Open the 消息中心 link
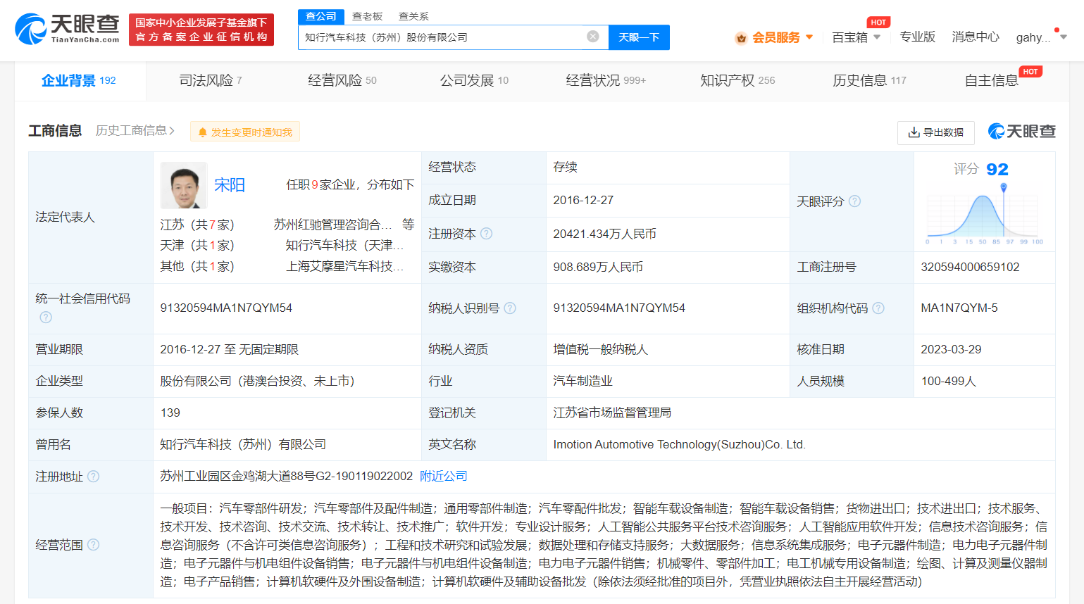1084x604 pixels. (976, 37)
